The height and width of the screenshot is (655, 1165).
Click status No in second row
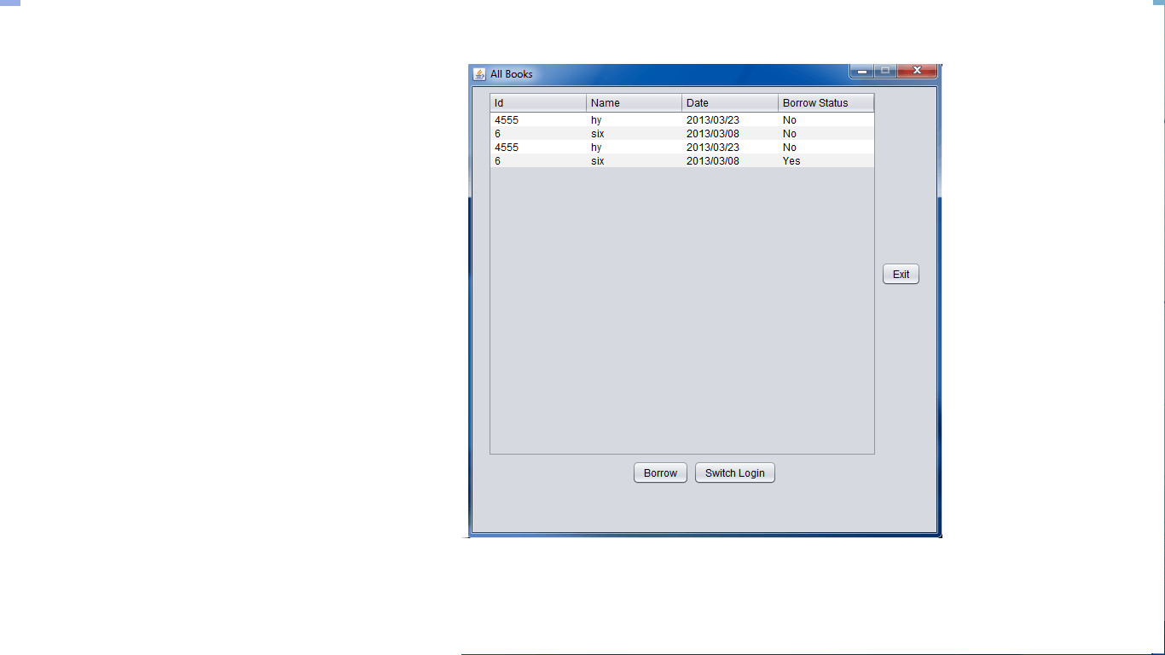pyautogui.click(x=826, y=134)
